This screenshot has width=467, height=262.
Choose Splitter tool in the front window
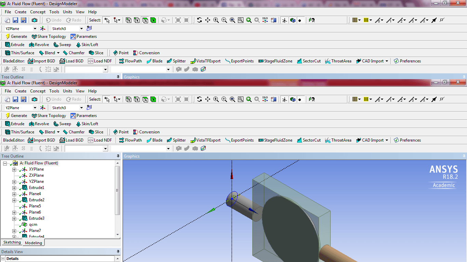(176, 140)
